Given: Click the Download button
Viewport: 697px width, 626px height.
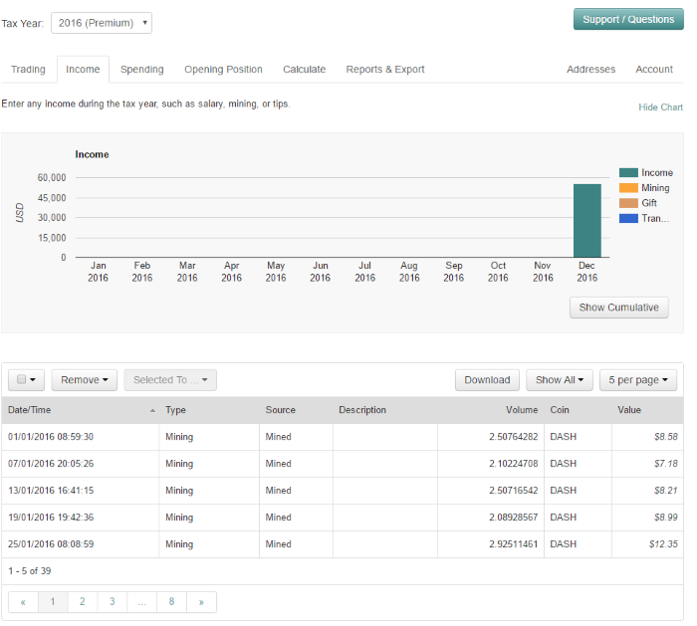Looking at the screenshot, I should (487, 380).
